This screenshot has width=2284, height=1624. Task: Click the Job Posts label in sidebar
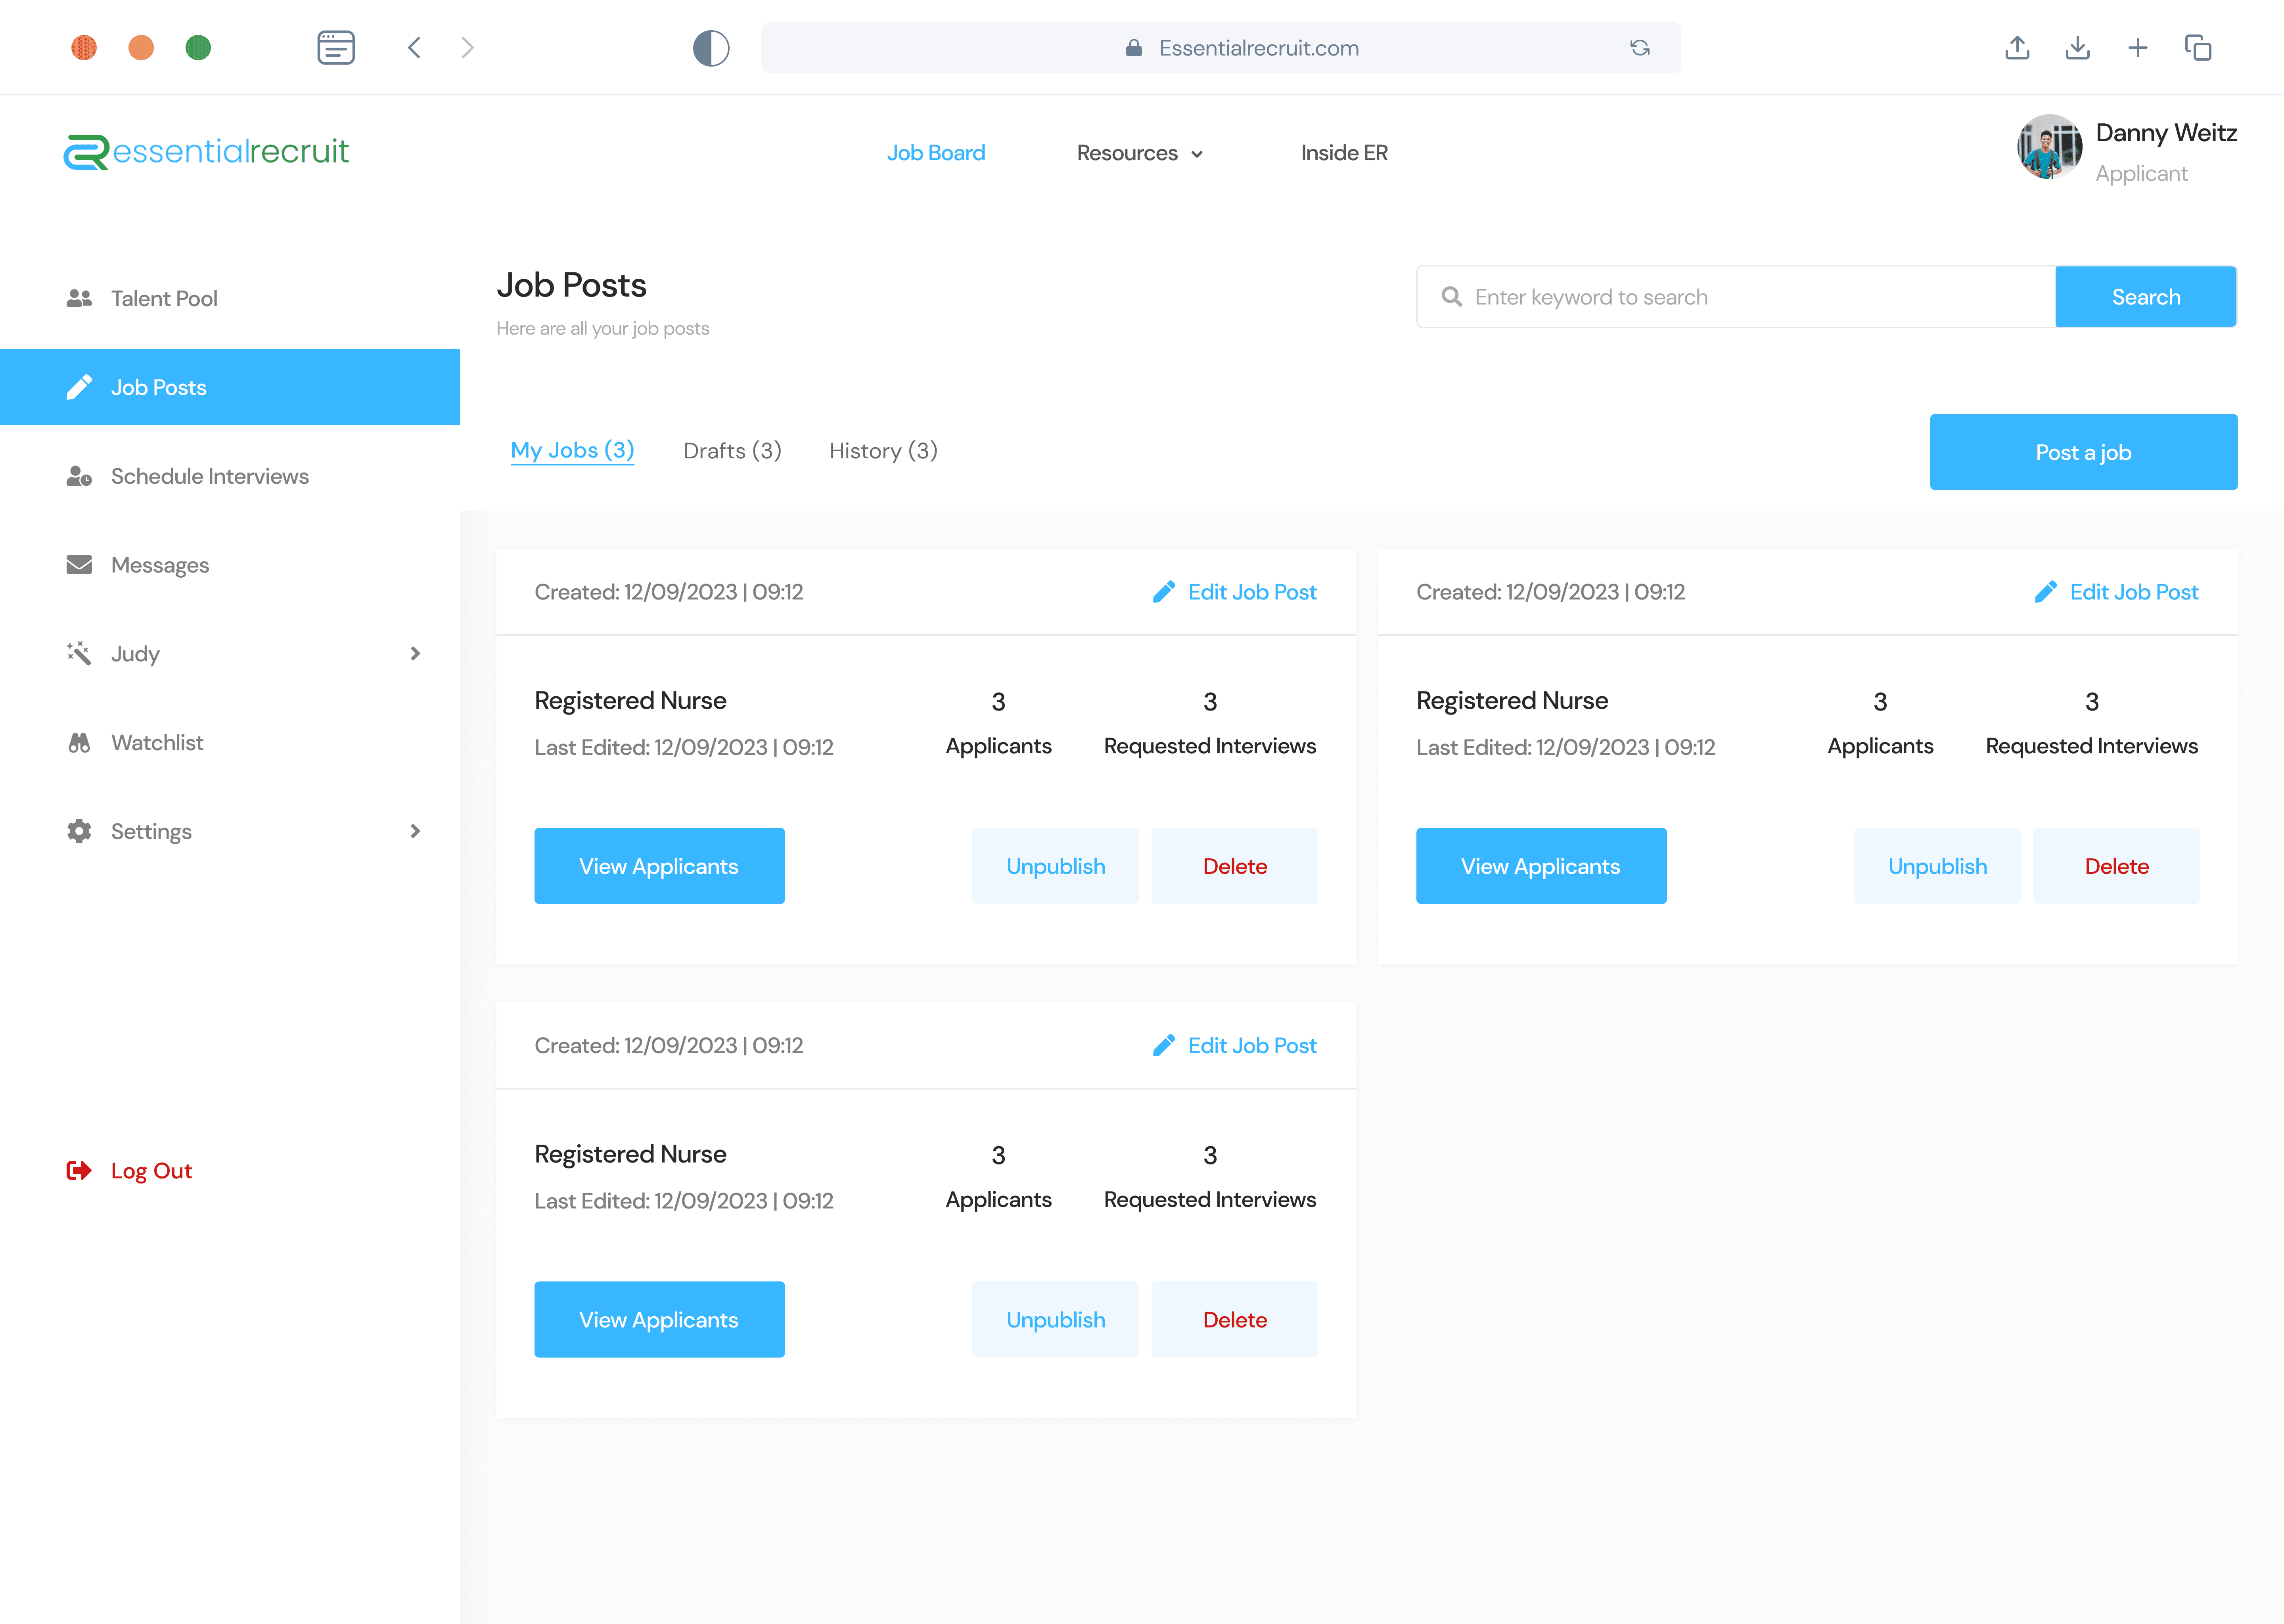click(159, 388)
